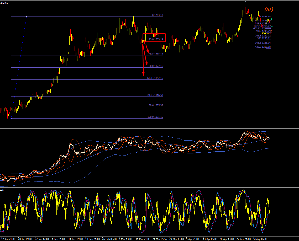
Task: Click the short red arrow's head near 38.2
Action: click(x=148, y=52)
